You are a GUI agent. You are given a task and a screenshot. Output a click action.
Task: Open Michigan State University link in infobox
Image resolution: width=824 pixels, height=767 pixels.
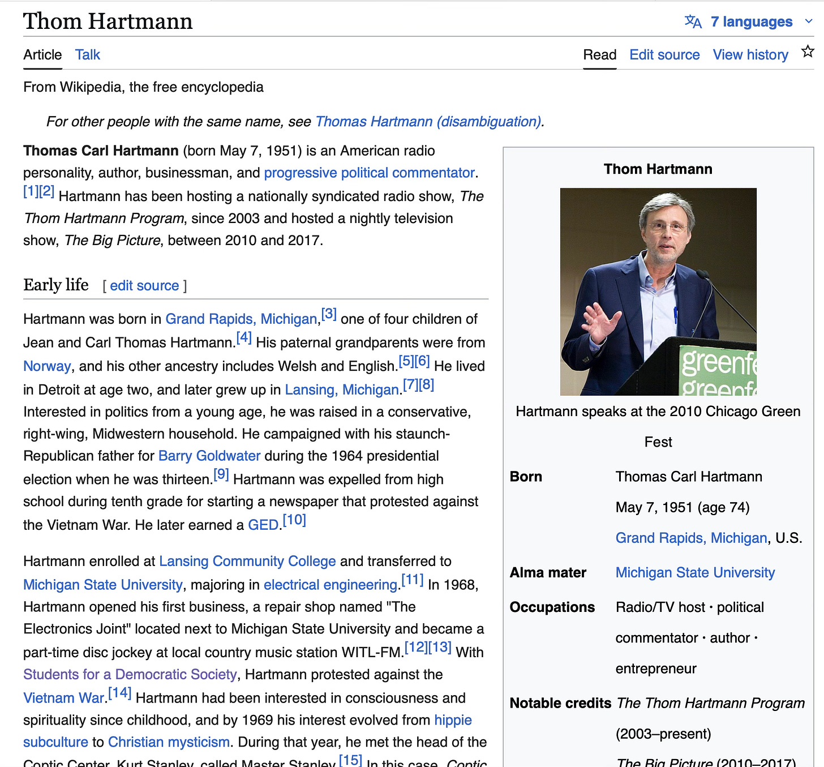pos(695,573)
